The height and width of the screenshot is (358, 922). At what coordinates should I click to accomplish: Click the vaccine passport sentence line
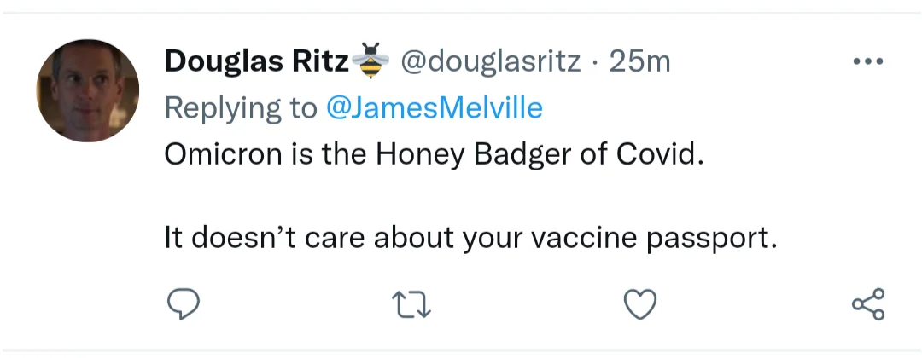pos(470,240)
